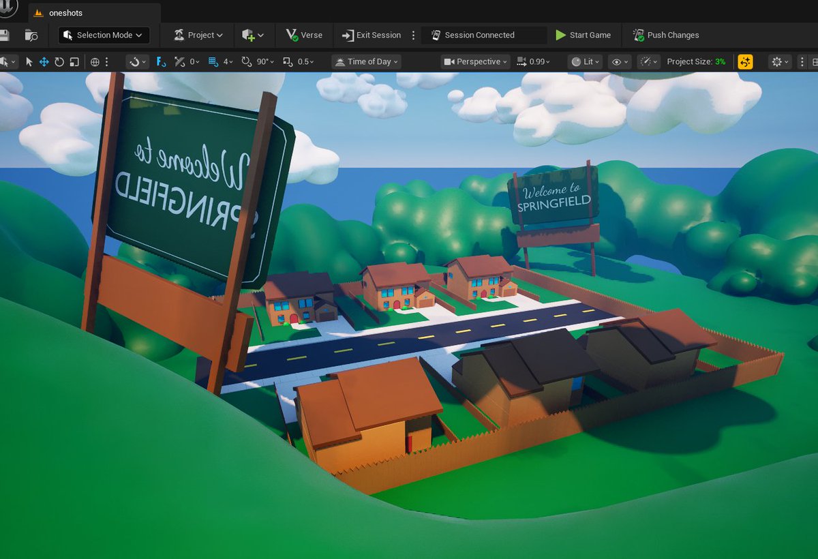
Task: Click the Session Connected status field
Action: (484, 35)
